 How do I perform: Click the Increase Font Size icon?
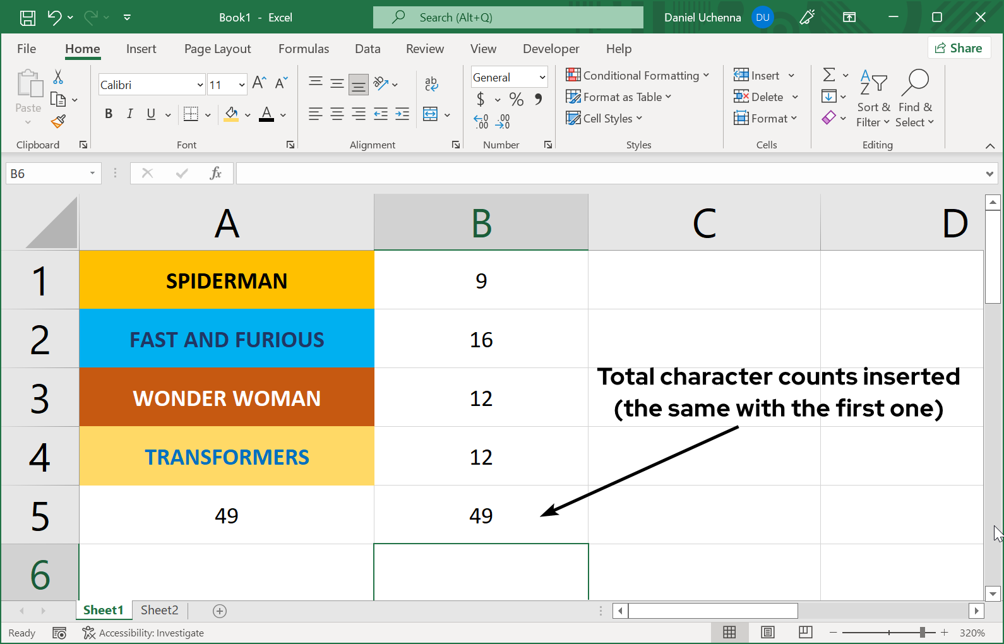259,83
